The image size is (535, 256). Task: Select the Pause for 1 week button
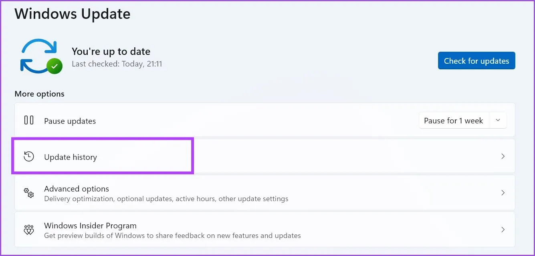(453, 121)
